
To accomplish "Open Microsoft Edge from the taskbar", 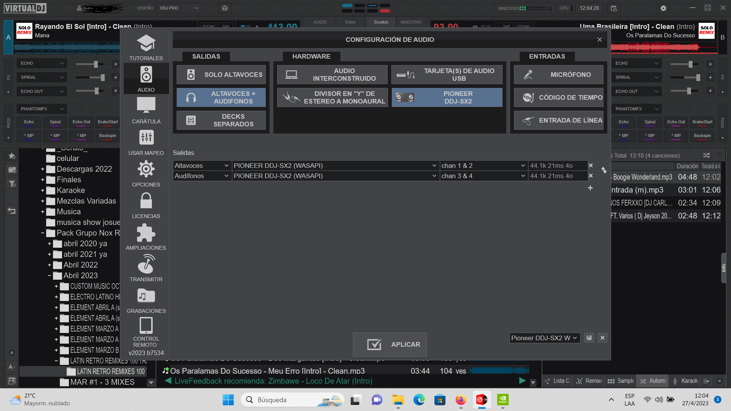I will tap(419, 400).
